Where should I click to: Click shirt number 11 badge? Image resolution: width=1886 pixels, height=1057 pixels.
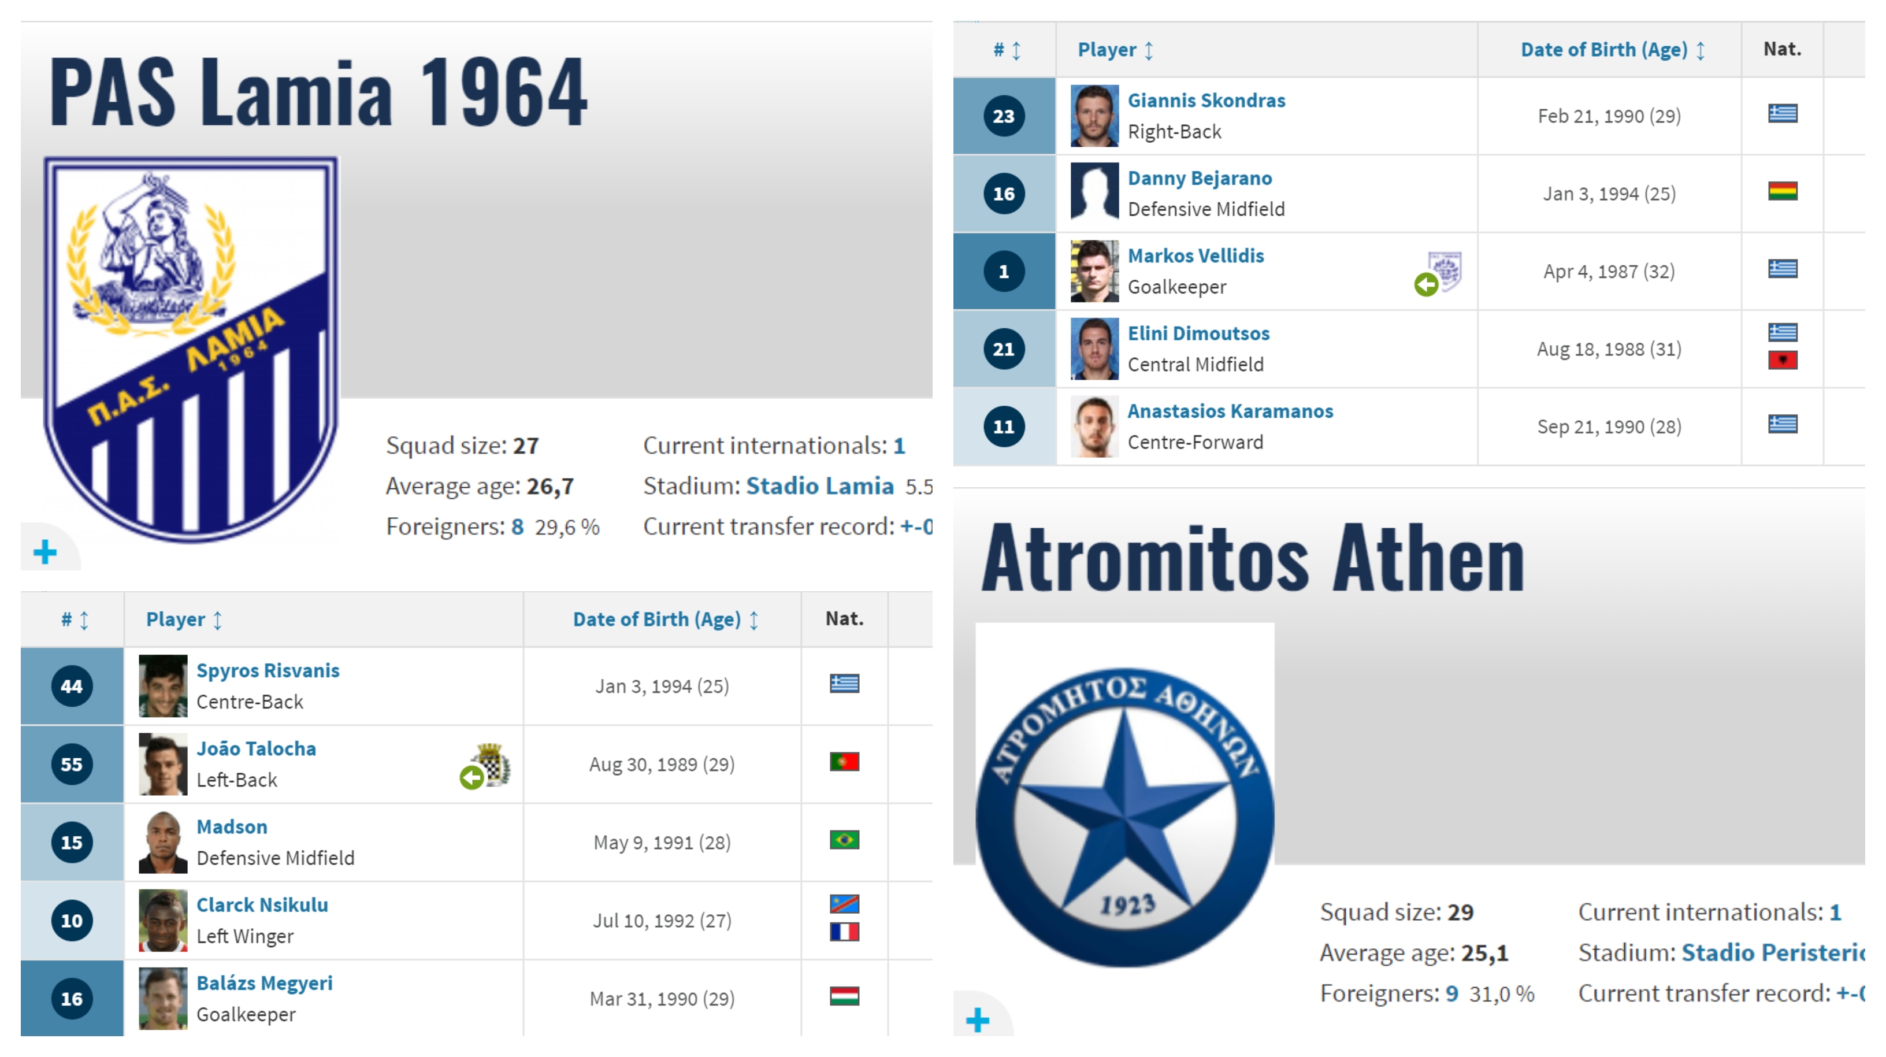point(1004,426)
